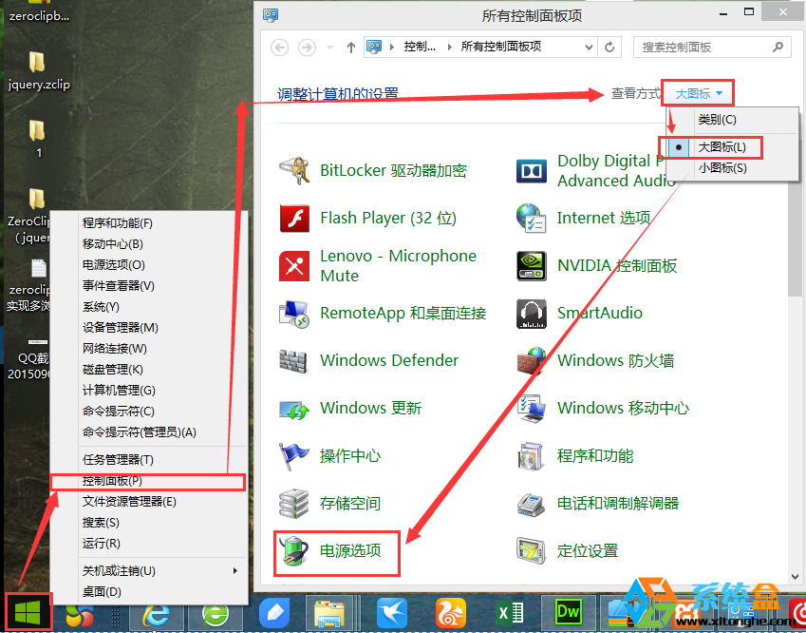Click the 操作中心 flag icon
Screen dimensions: 806x633
[294, 456]
